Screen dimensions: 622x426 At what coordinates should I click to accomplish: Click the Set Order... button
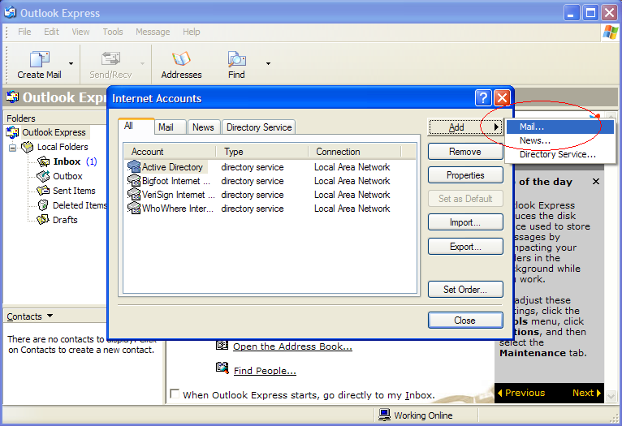pos(465,290)
